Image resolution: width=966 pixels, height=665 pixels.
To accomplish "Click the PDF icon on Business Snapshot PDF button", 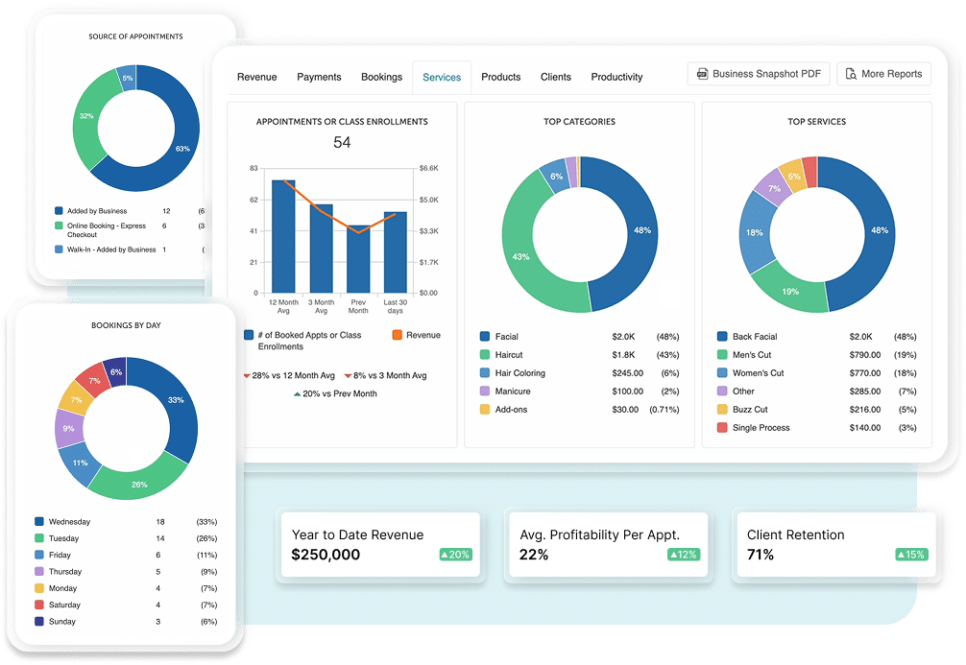I will [702, 73].
